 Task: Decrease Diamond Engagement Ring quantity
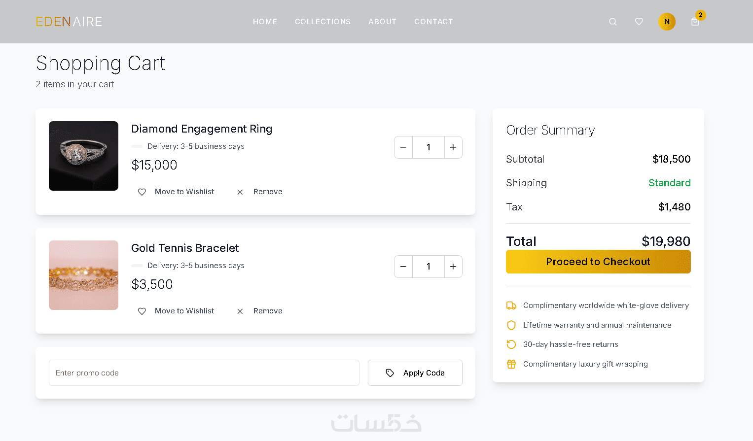click(403, 147)
